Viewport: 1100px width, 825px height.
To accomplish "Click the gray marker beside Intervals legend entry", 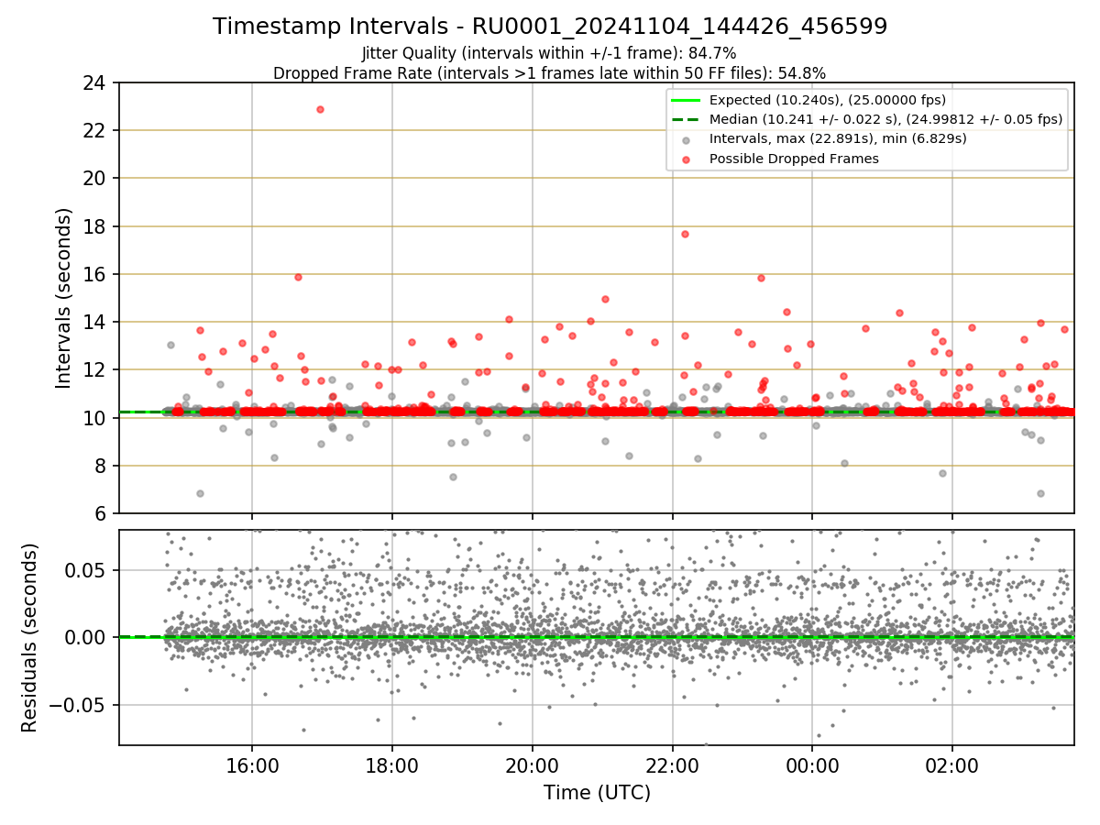I will [x=687, y=139].
